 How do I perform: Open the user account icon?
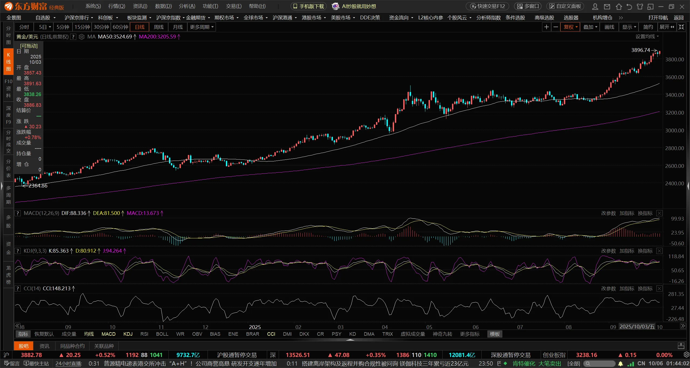coord(595,6)
